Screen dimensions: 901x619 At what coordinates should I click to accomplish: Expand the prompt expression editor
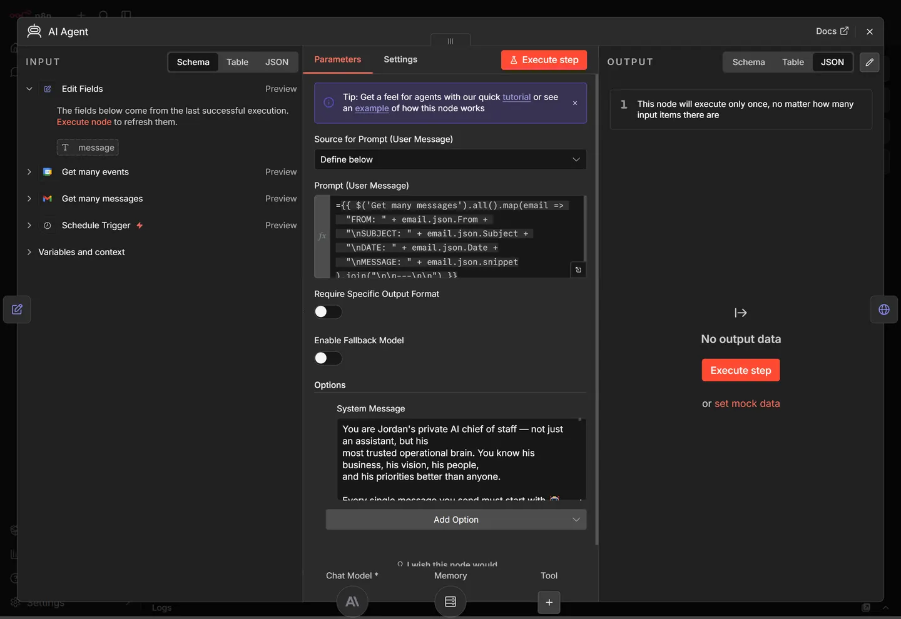point(578,269)
